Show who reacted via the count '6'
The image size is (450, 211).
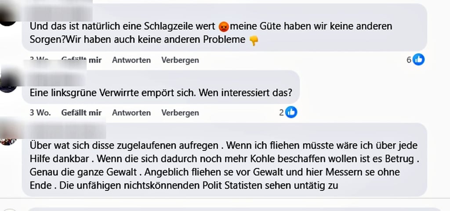click(x=409, y=60)
